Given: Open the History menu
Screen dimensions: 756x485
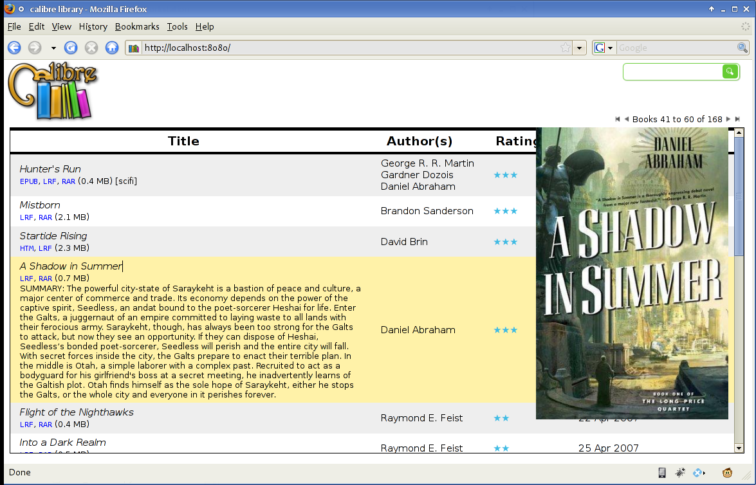Looking at the screenshot, I should pyautogui.click(x=93, y=26).
